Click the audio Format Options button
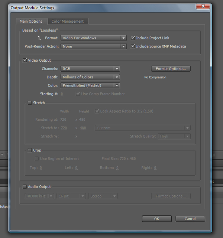The image size is (223, 238). 171,196
